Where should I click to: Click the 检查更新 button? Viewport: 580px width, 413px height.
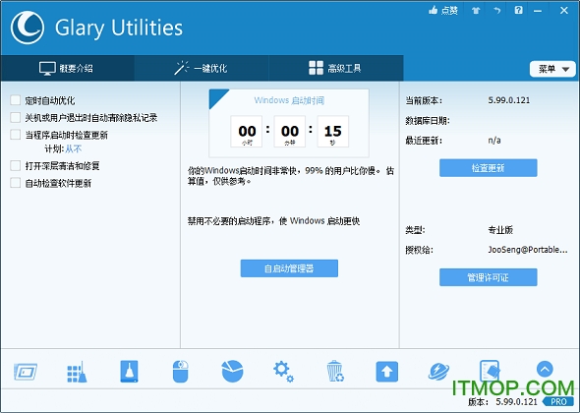[489, 168]
